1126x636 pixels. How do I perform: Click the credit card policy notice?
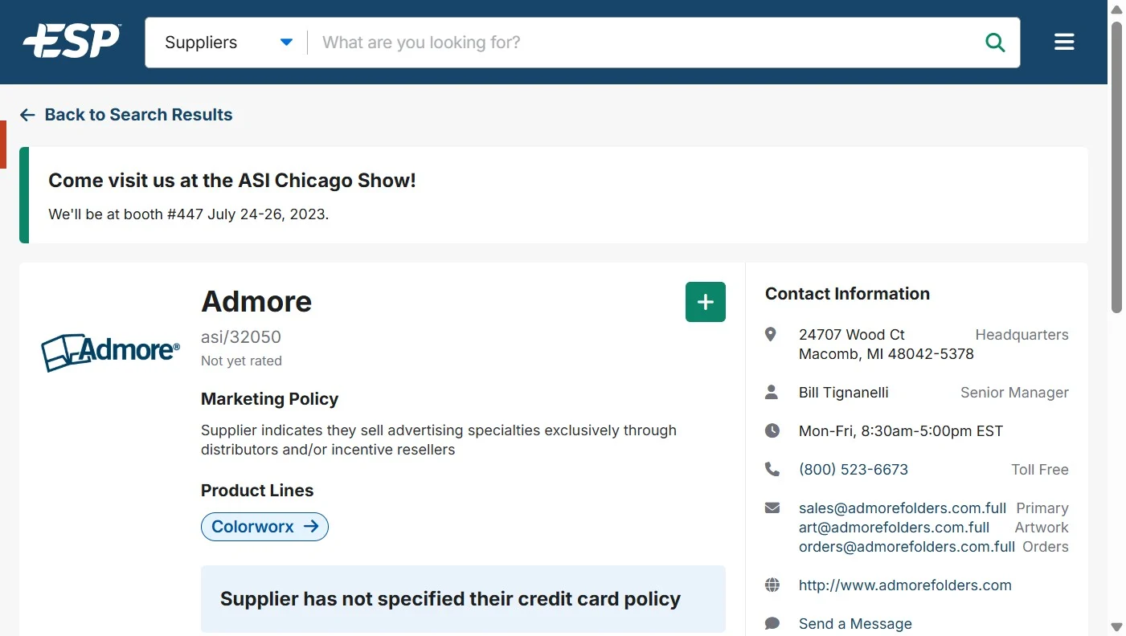[463, 599]
